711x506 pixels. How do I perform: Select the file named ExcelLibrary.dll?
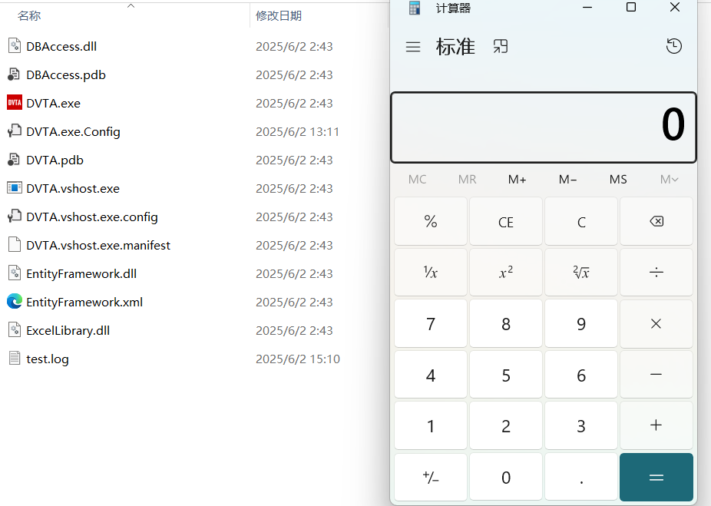(x=68, y=330)
